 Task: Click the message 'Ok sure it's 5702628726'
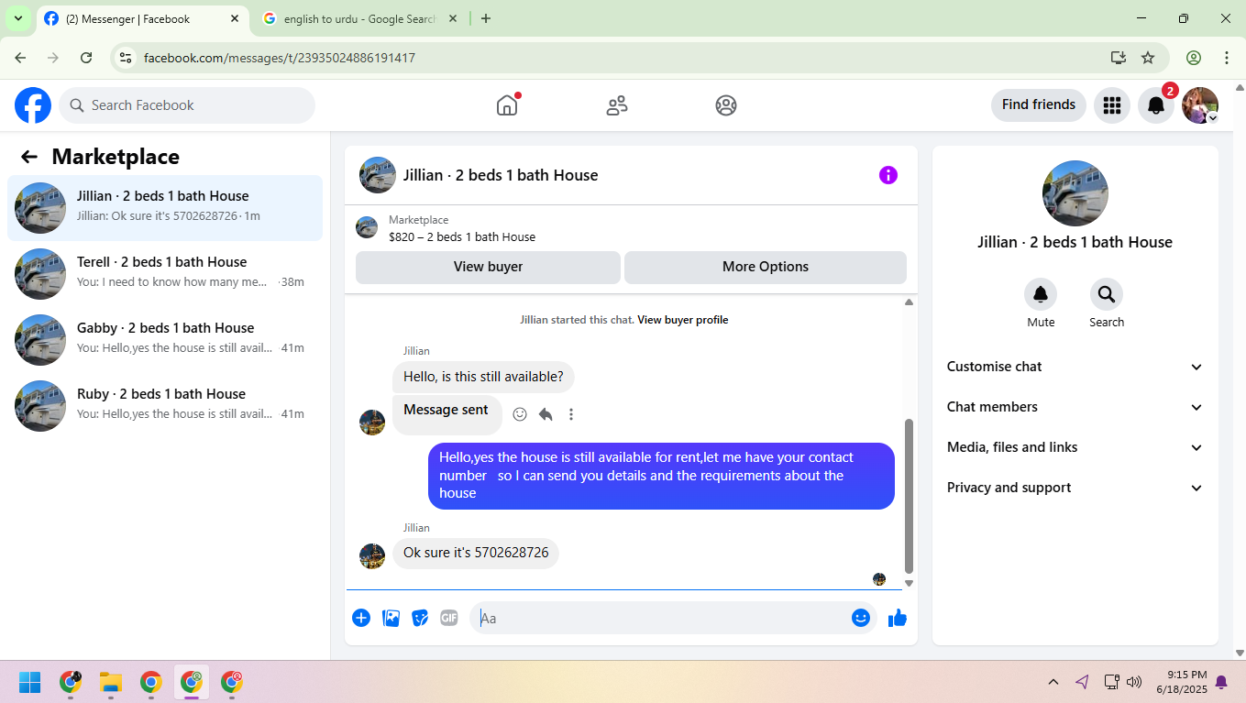coord(476,553)
